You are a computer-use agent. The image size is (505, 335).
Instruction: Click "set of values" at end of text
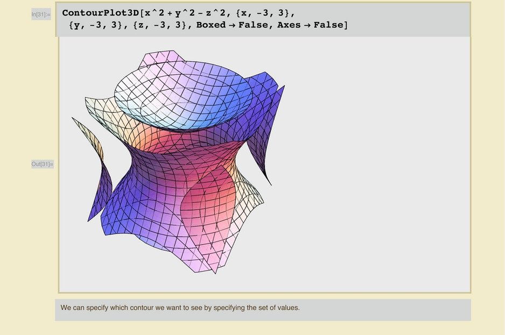(279, 308)
